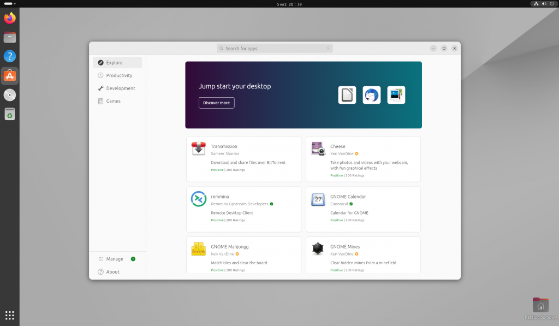Open the About page

click(111, 271)
